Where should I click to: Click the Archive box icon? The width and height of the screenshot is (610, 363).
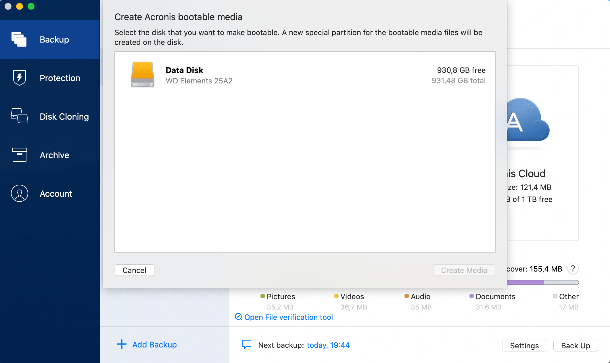click(x=19, y=155)
